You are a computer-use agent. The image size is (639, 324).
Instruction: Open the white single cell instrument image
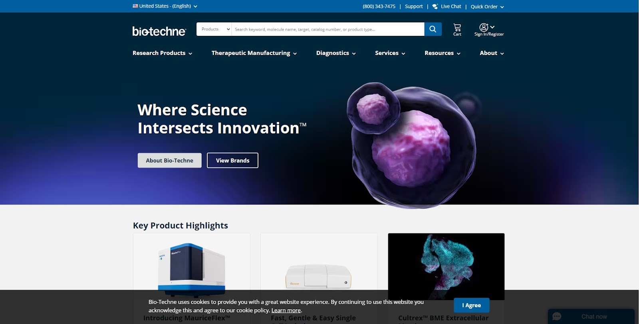click(x=319, y=276)
